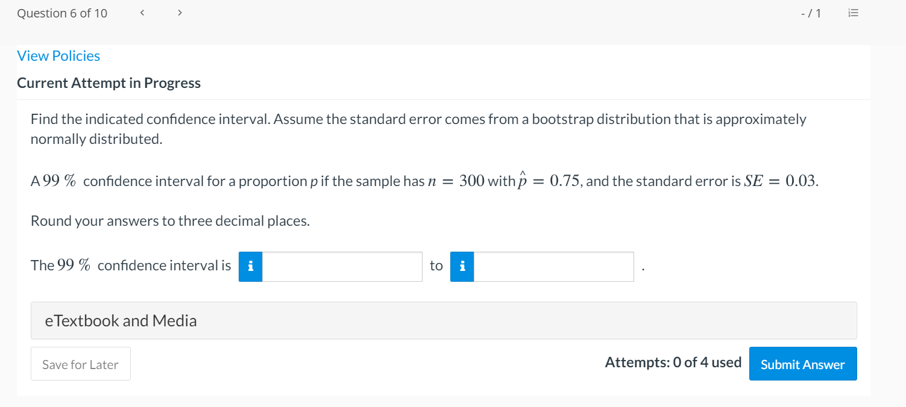Viewport: 906px width, 407px height.
Task: Click View Policies above Current Attempt
Action: pyautogui.click(x=58, y=55)
